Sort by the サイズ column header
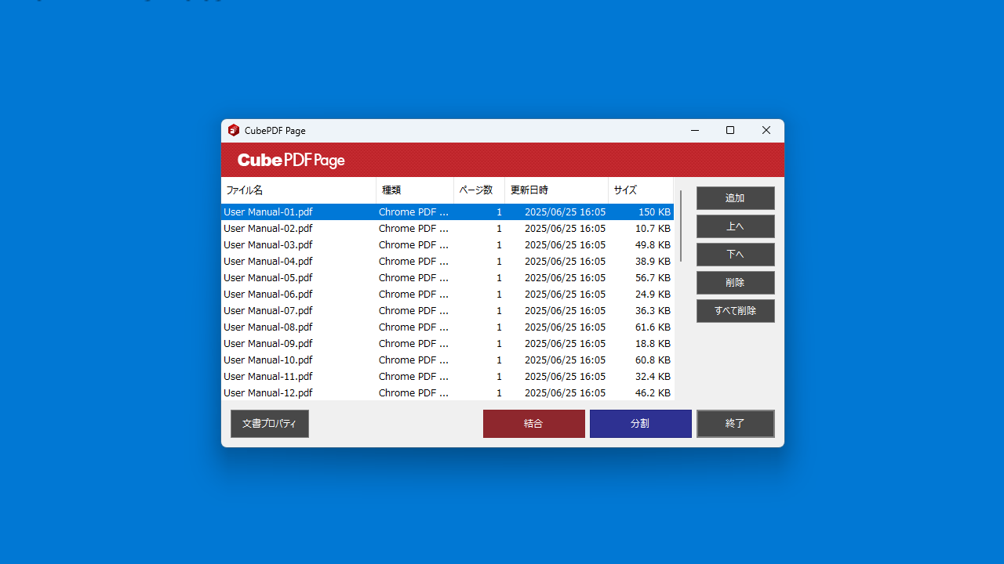The width and height of the screenshot is (1004, 564). pos(641,190)
